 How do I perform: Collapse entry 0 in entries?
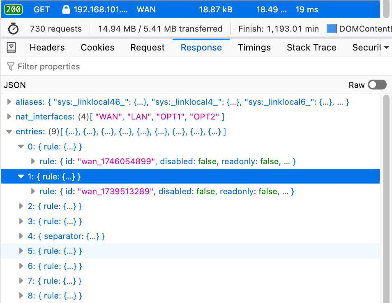[x=21, y=147]
